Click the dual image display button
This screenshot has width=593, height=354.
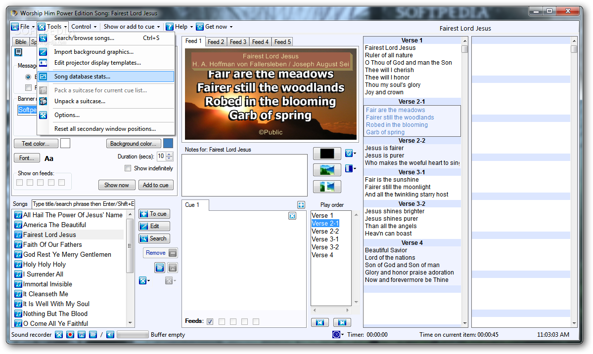coord(327,187)
